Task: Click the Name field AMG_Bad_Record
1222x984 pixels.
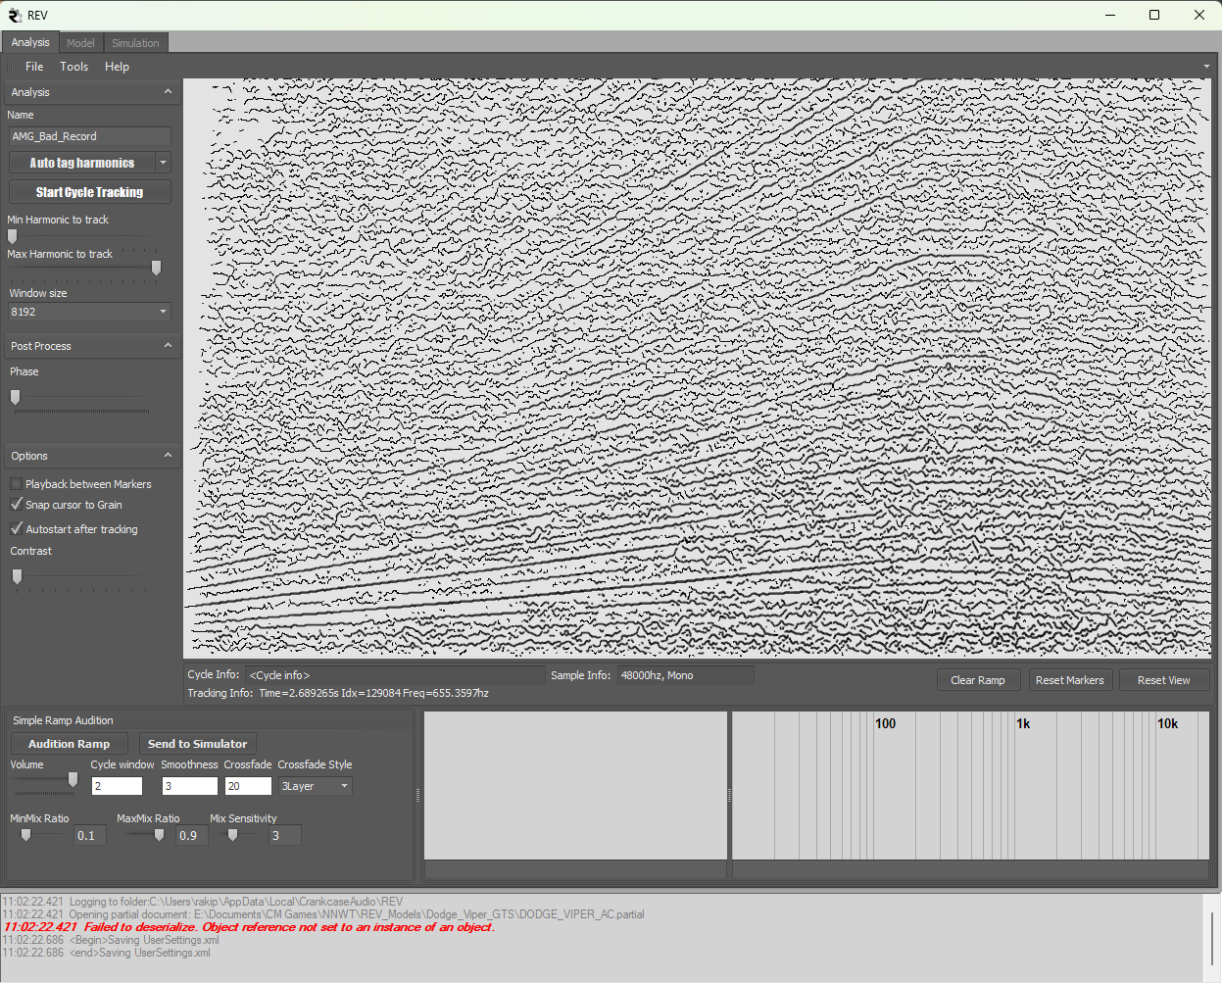Action: coord(89,136)
